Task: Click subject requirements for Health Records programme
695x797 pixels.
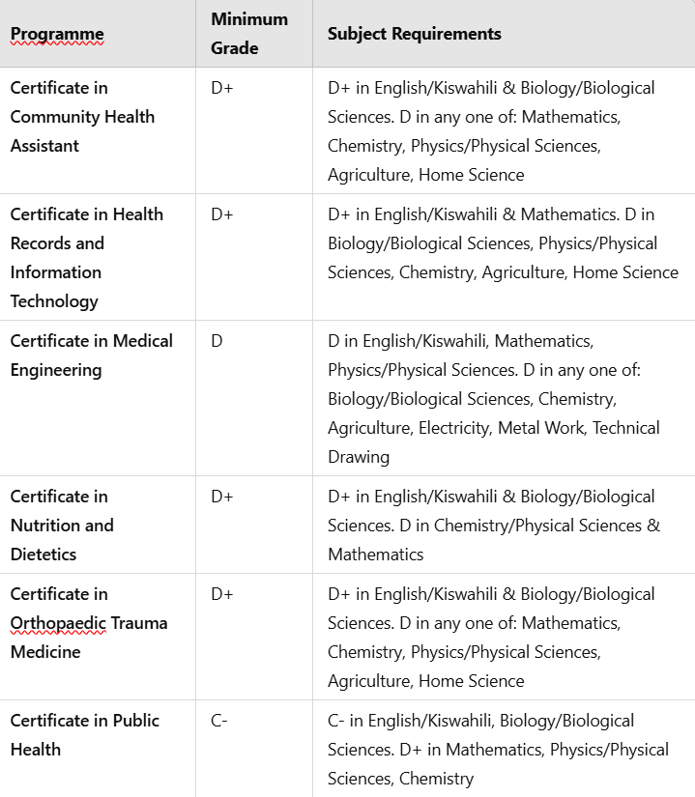Action: 503,243
